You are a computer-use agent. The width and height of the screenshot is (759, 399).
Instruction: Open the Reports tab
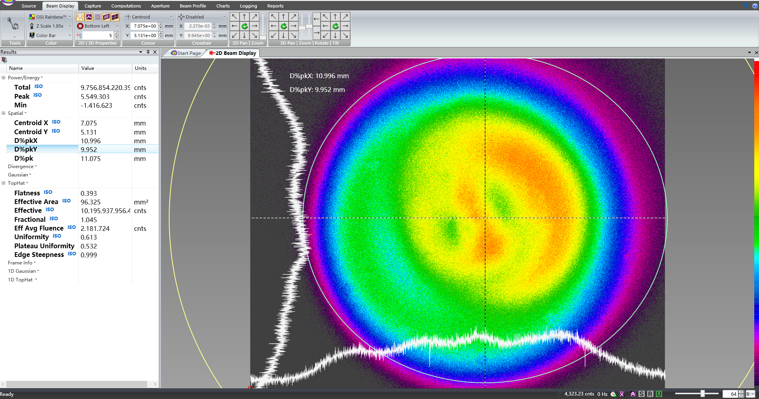[275, 6]
